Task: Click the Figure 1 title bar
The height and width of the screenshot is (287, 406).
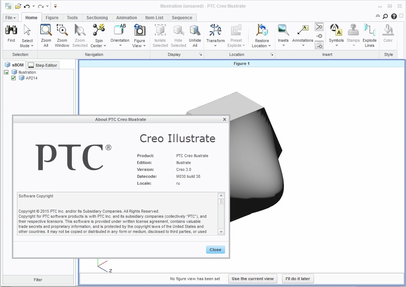Action: [x=242, y=63]
